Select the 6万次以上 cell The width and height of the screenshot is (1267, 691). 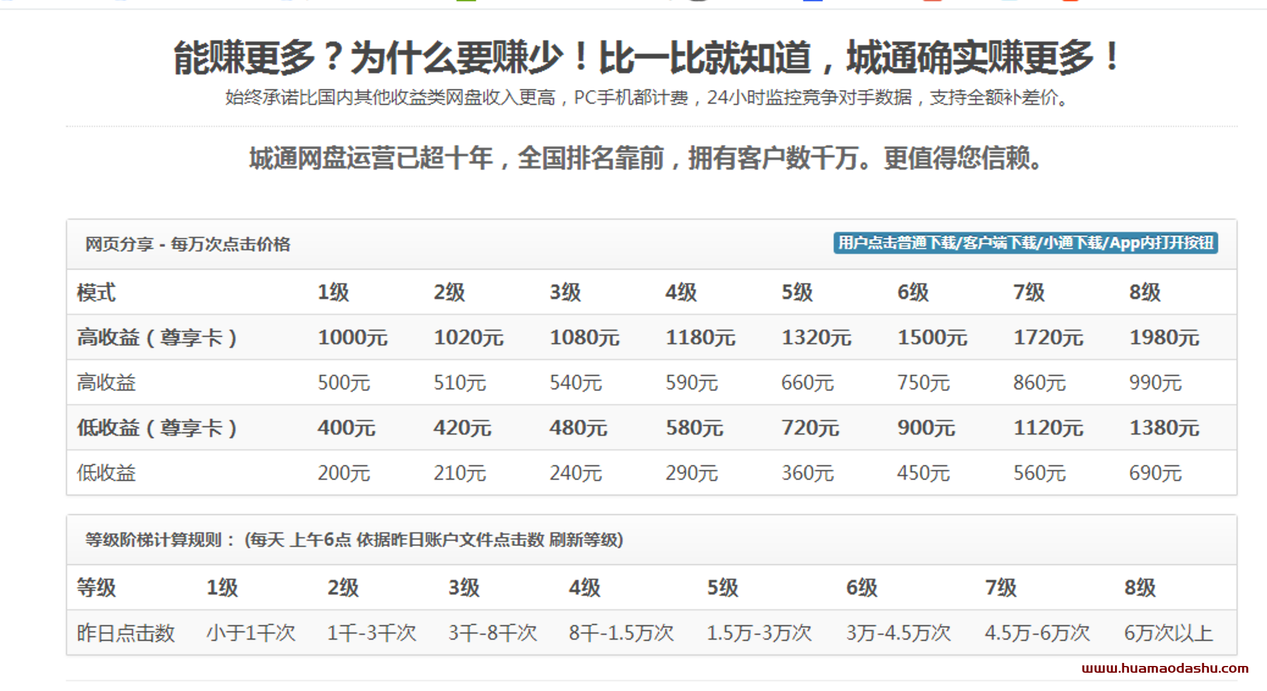(x=1169, y=633)
